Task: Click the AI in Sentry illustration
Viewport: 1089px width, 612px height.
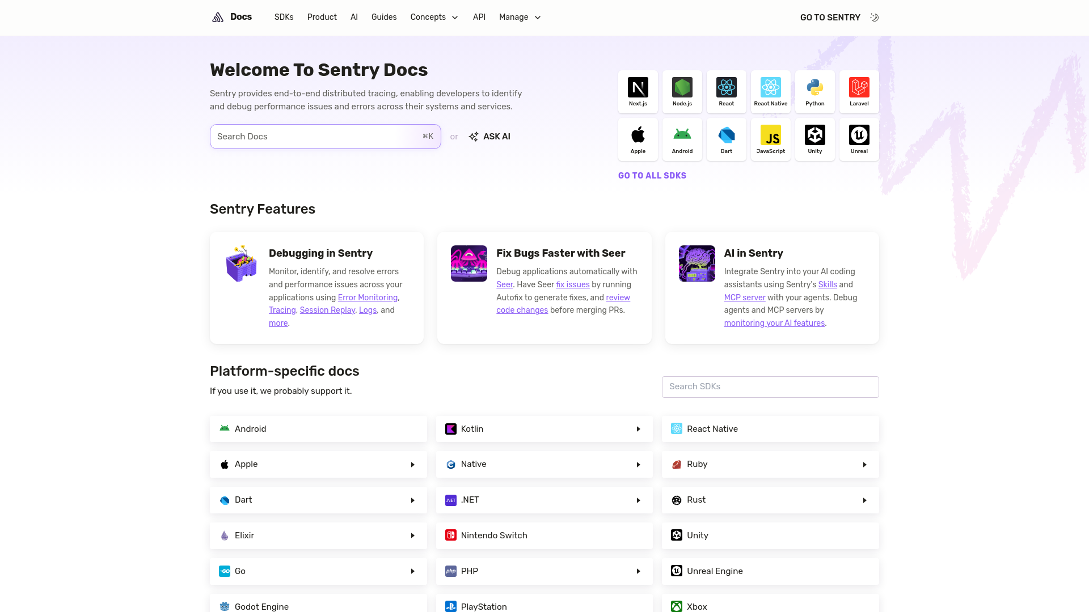Action: tap(697, 263)
